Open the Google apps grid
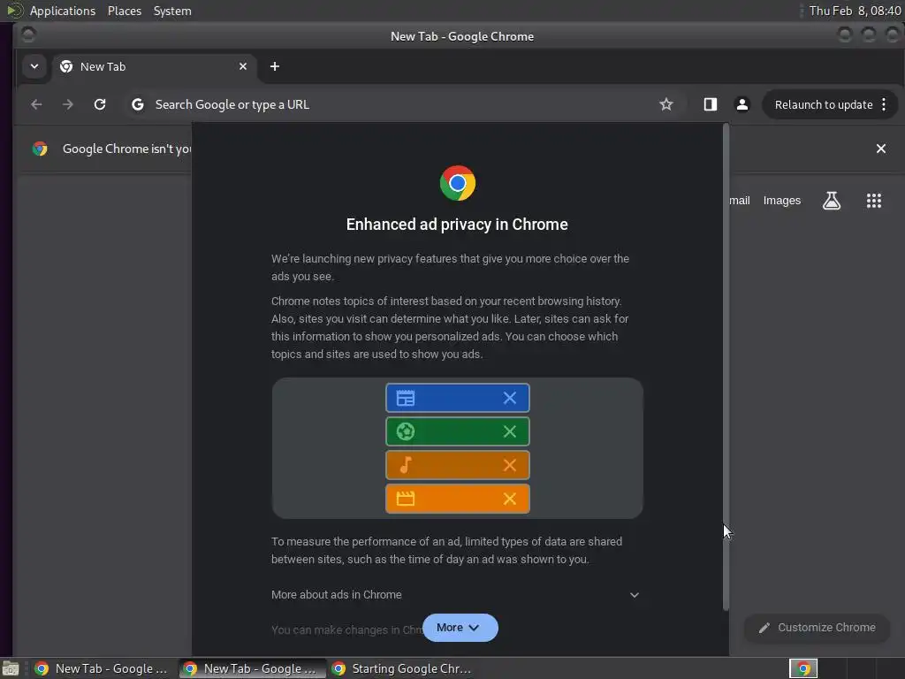The height and width of the screenshot is (679, 905). [x=874, y=201]
